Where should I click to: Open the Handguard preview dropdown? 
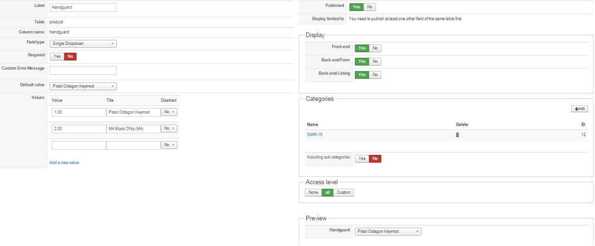[x=388, y=231]
